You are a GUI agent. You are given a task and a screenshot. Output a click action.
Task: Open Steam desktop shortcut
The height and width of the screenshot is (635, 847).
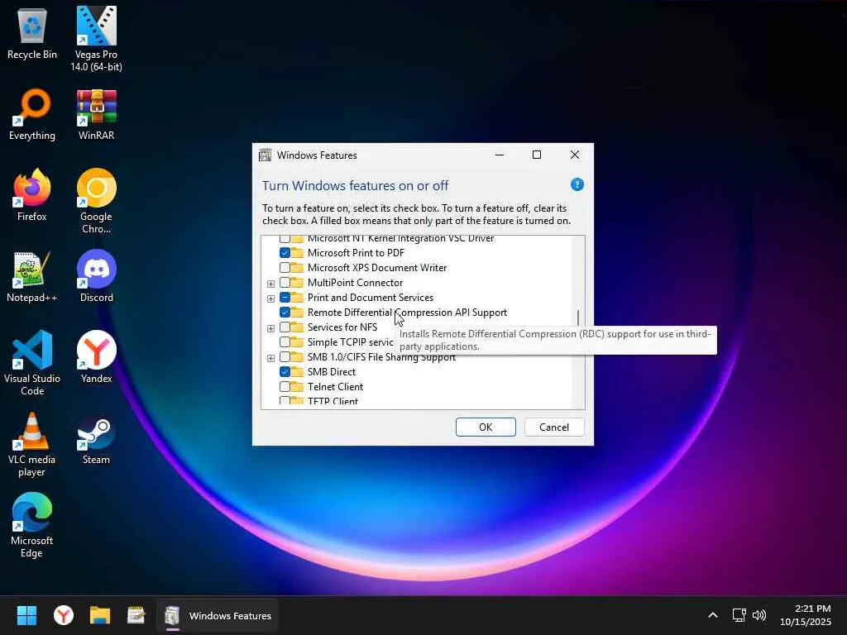coord(96,438)
